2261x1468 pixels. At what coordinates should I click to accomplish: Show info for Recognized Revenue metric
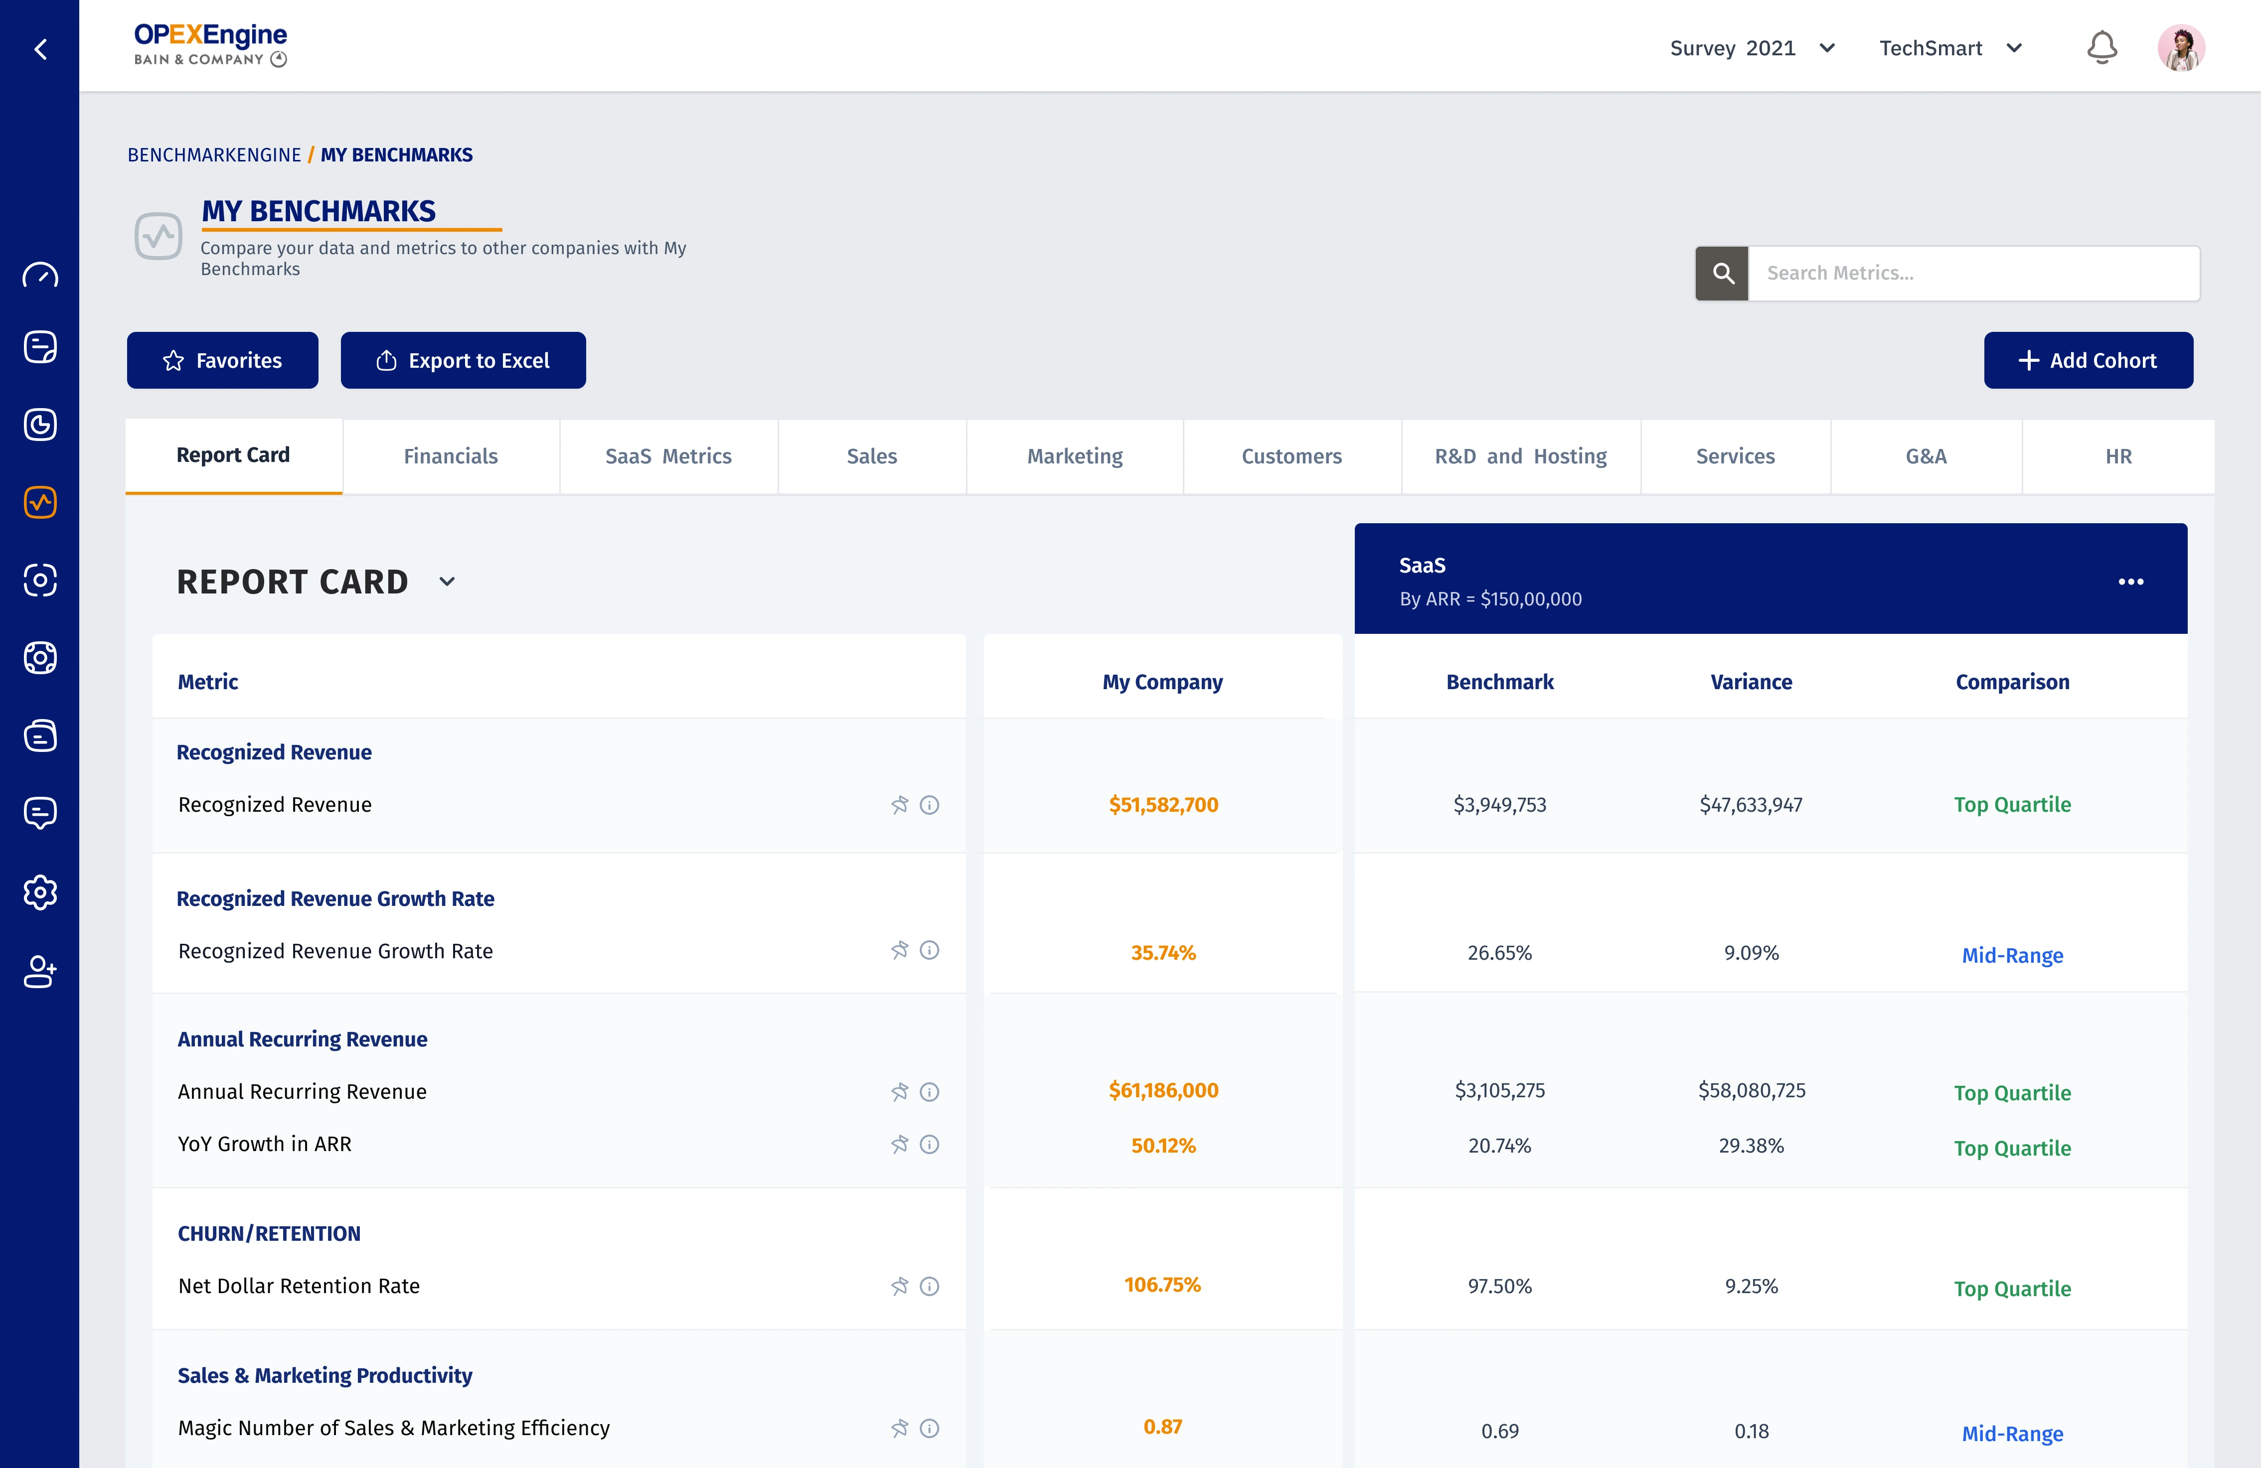930,805
